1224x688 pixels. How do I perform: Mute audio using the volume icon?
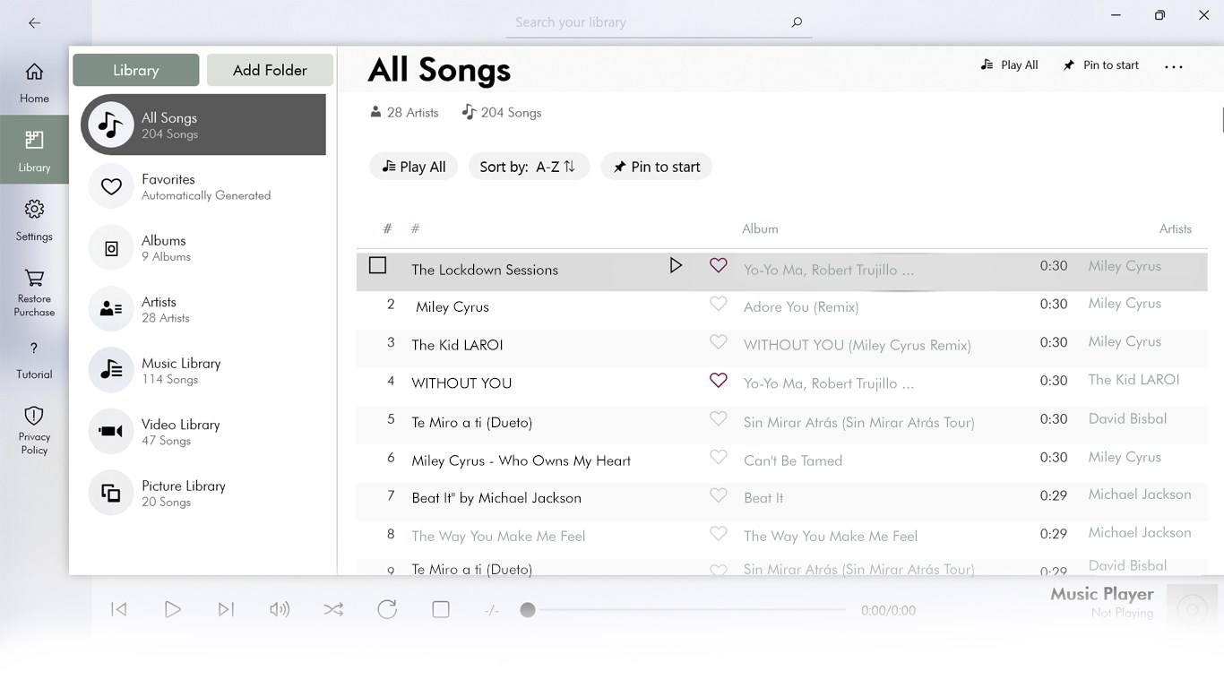280,609
